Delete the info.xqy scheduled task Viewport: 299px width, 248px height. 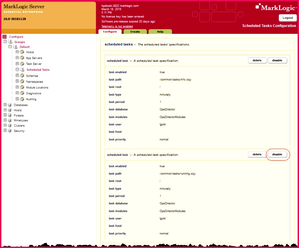(x=257, y=60)
